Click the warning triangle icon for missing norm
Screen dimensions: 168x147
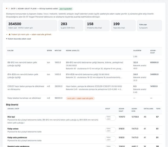pyautogui.click(x=9, y=34)
